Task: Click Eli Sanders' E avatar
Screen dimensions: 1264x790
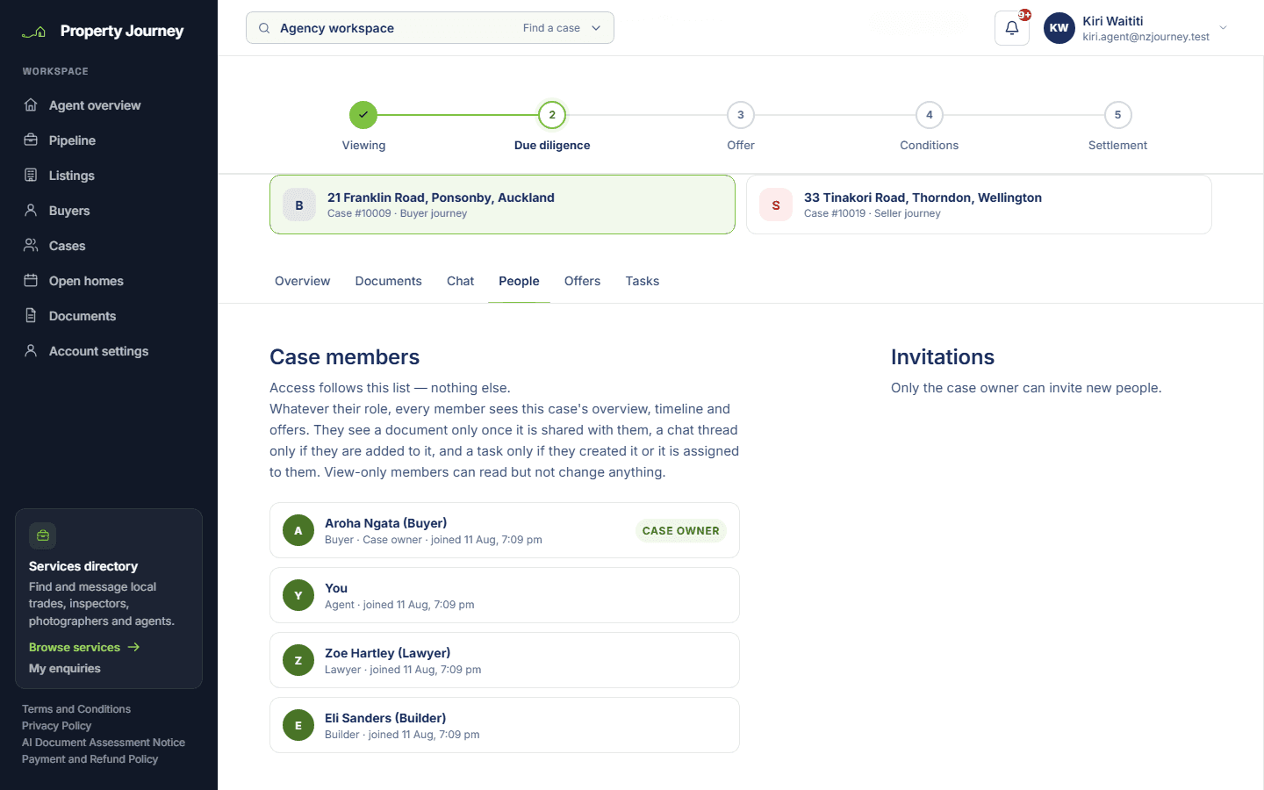Action: (x=298, y=725)
